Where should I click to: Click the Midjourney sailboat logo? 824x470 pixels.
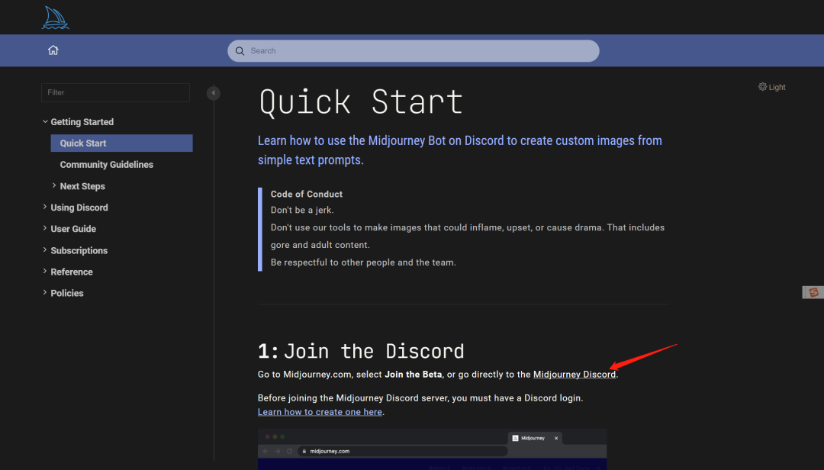coord(55,18)
